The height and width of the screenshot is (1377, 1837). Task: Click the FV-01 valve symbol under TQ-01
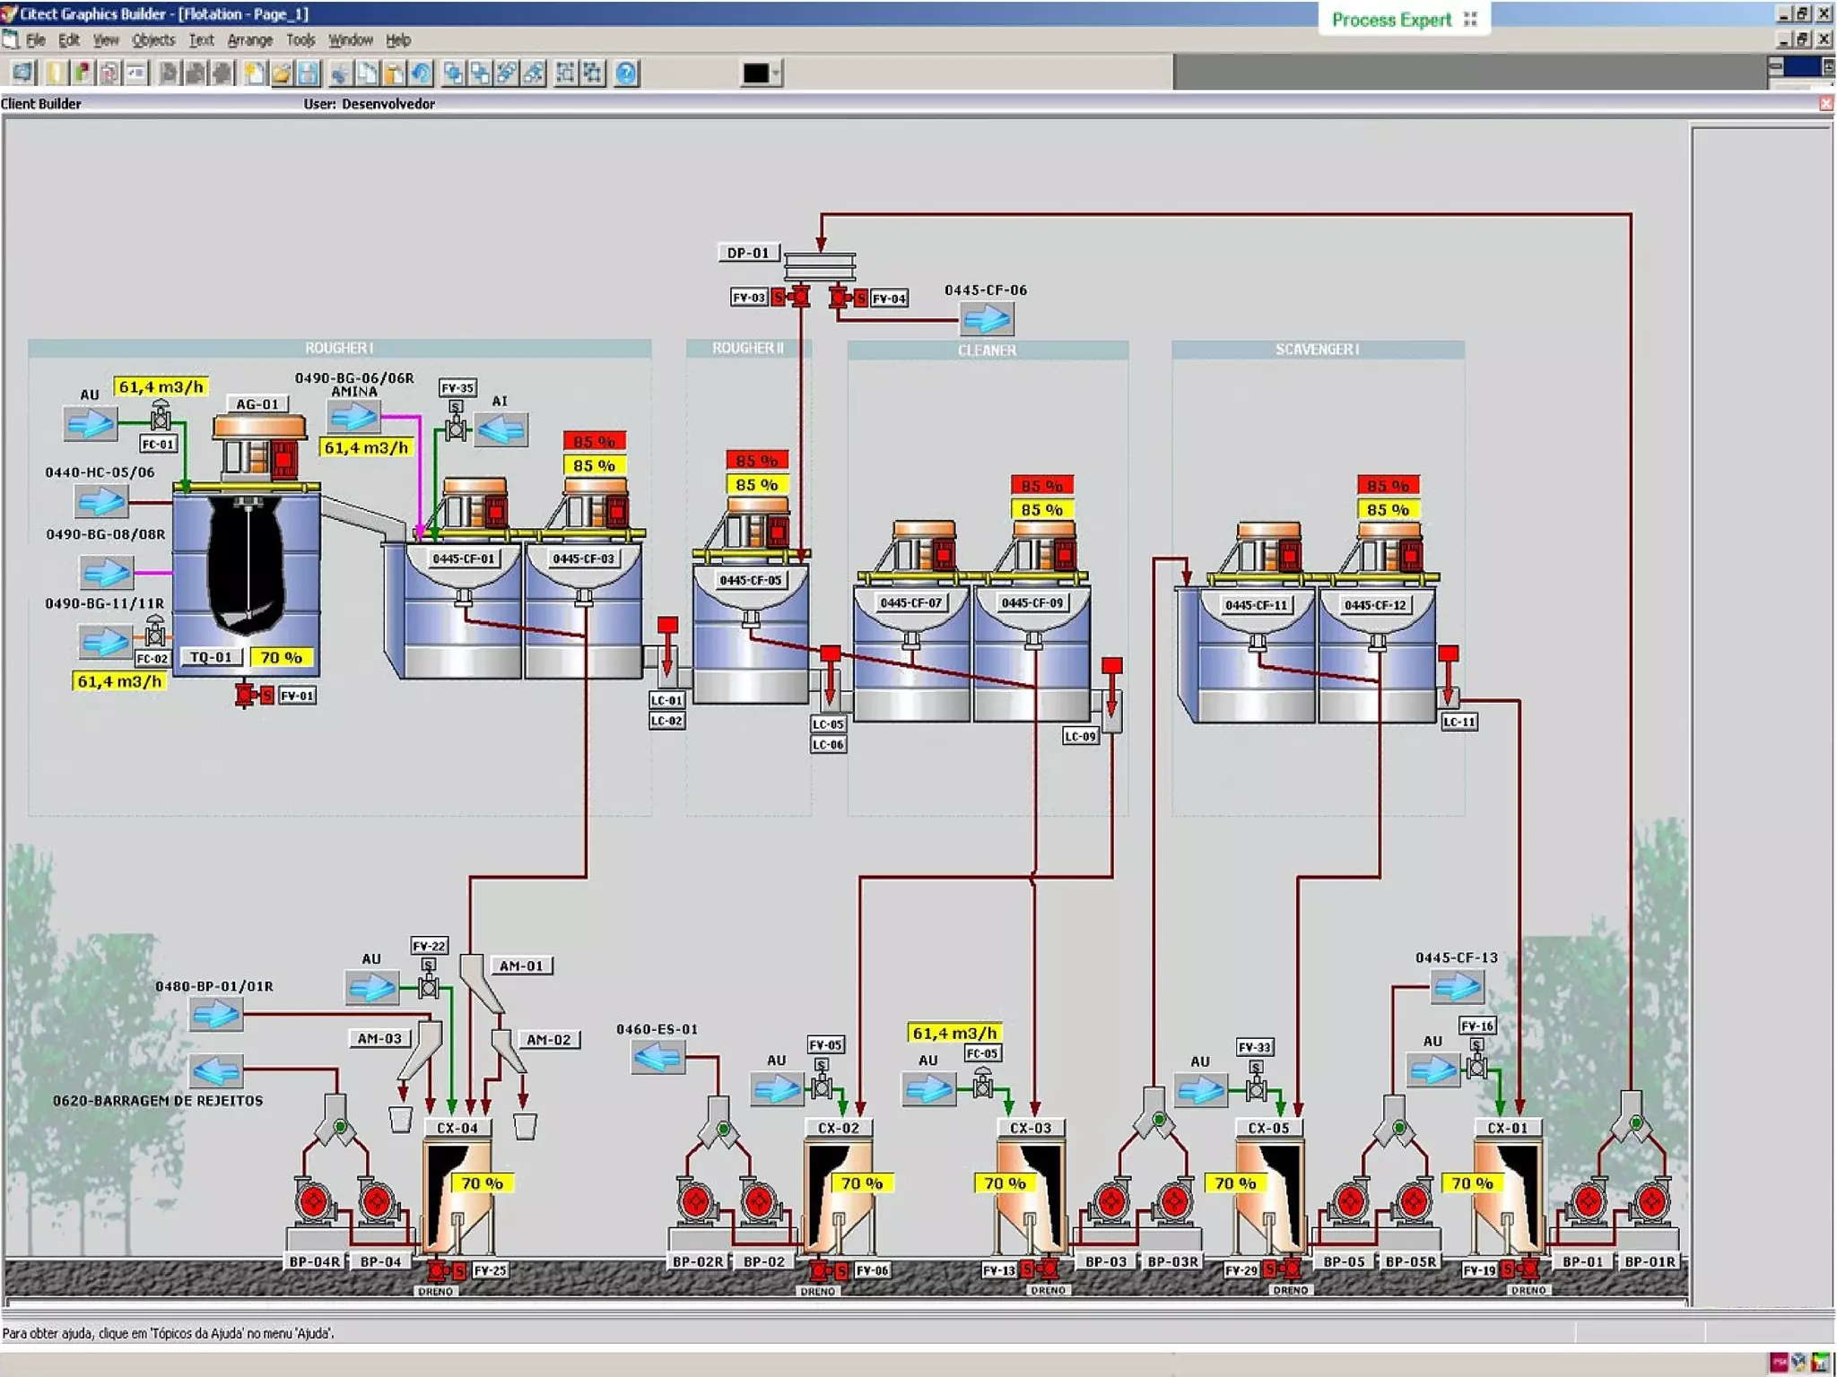pos(245,695)
